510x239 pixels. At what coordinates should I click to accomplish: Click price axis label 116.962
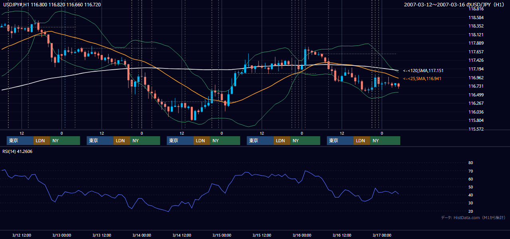[x=476, y=78]
